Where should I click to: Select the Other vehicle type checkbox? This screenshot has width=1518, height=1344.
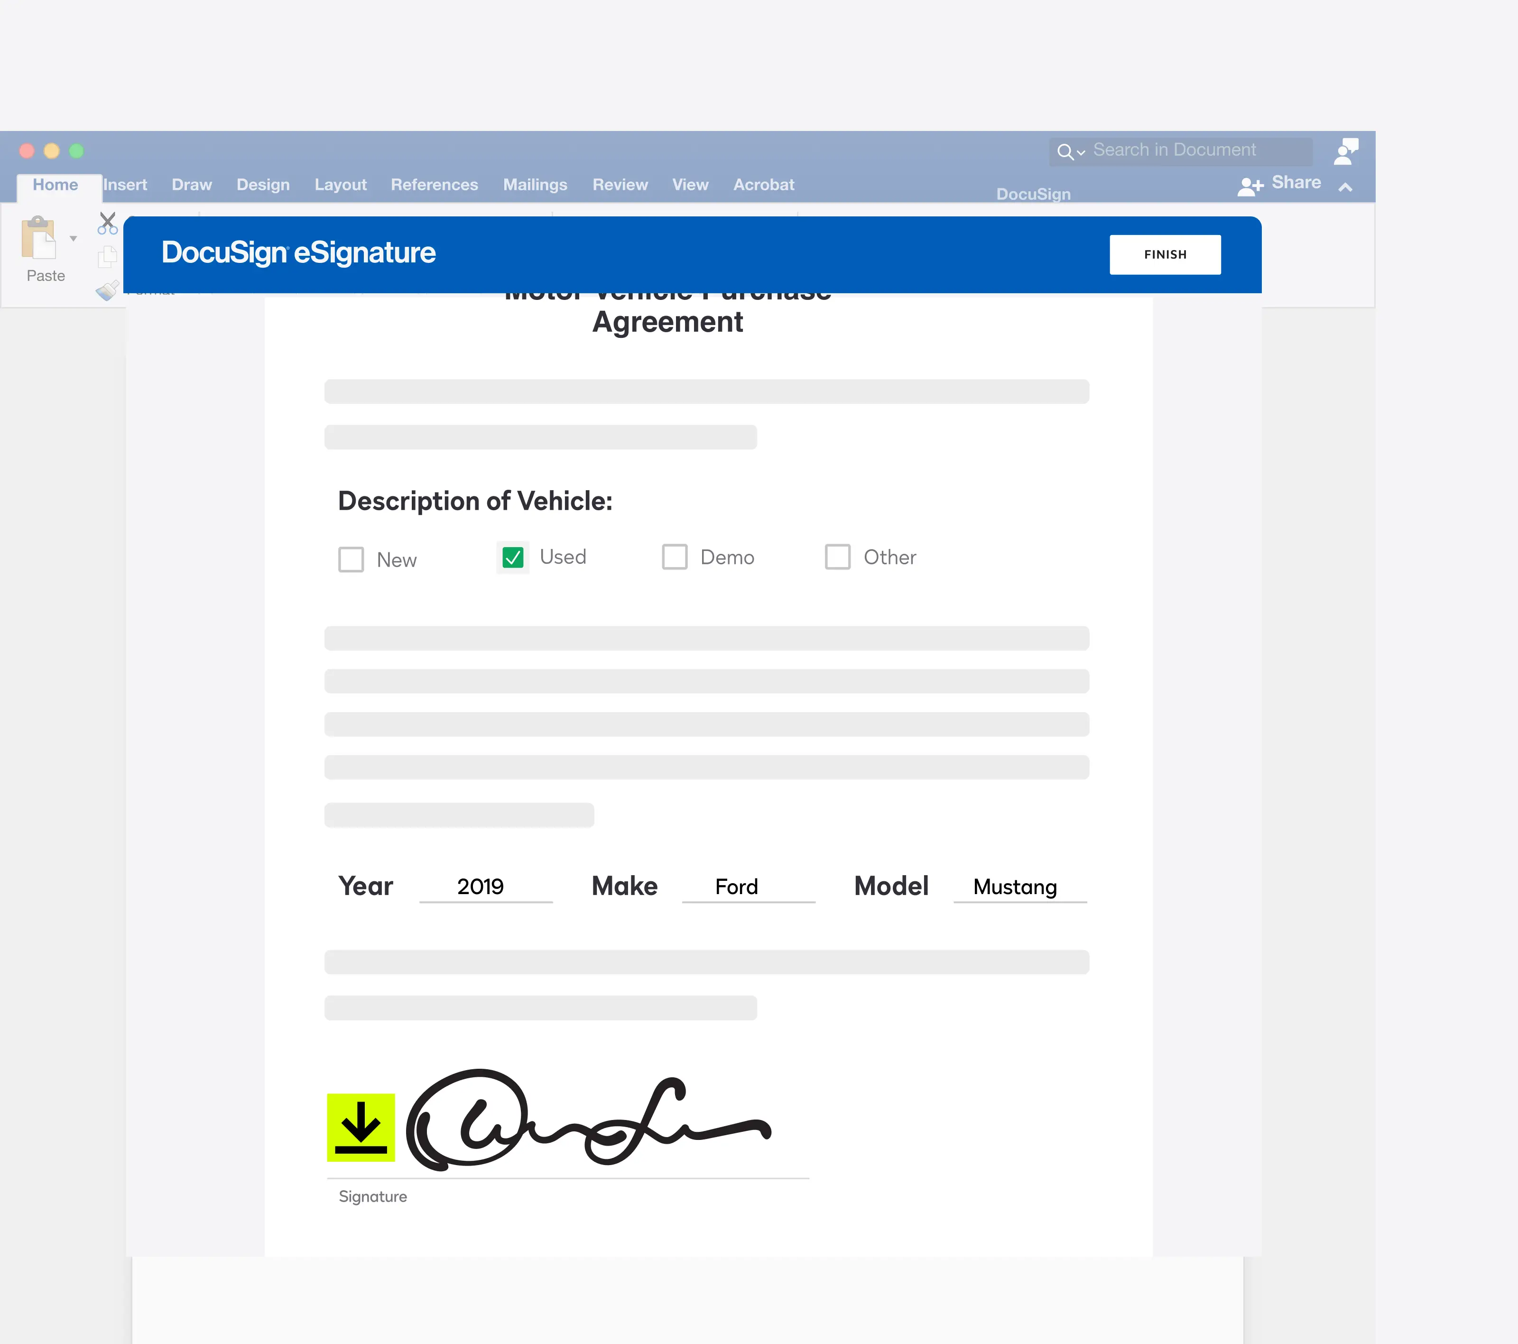(839, 557)
